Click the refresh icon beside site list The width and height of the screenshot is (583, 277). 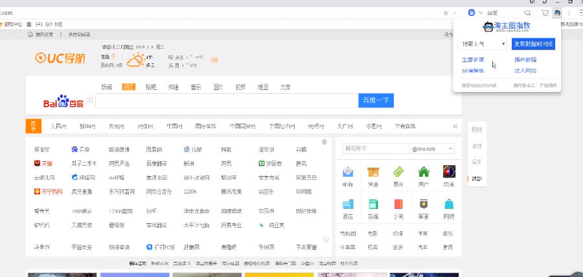point(326,240)
